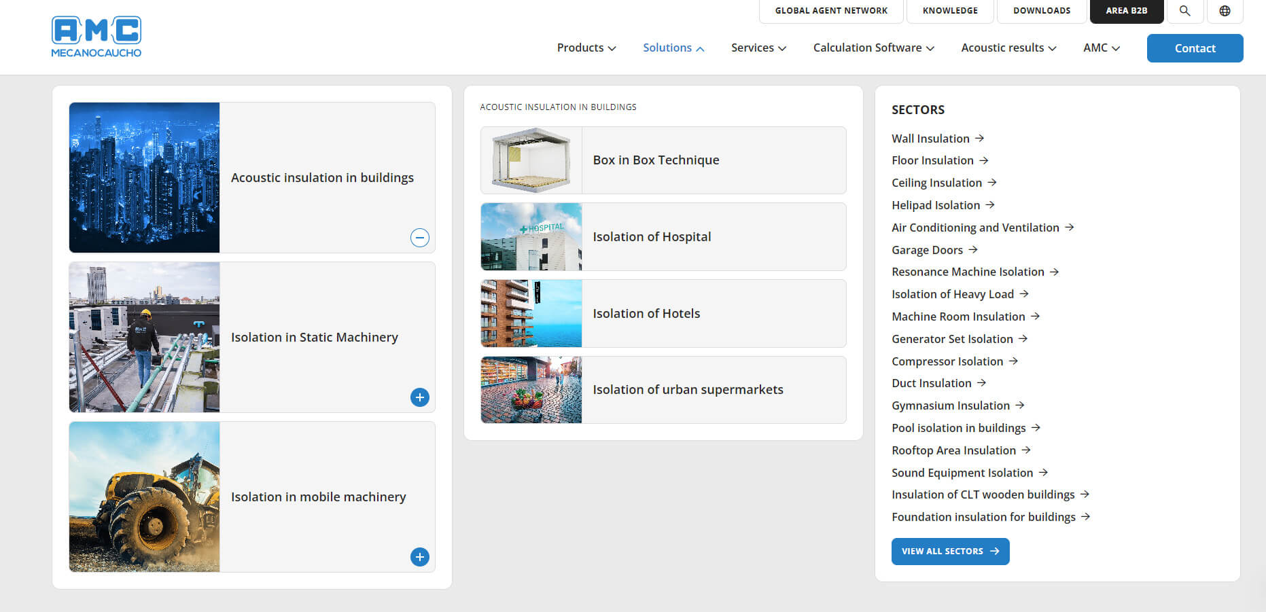Open the Calculation Software dropdown
1266x612 pixels.
click(x=874, y=48)
